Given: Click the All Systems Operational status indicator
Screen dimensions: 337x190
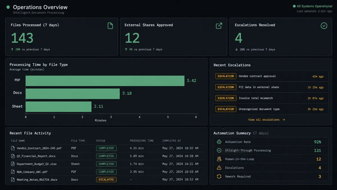Looking at the screenshot, I should [x=312, y=6].
